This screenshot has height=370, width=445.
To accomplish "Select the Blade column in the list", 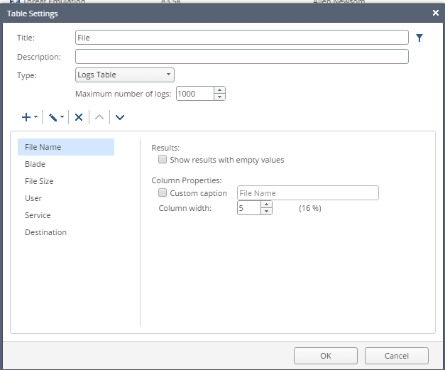I will pyautogui.click(x=66, y=164).
